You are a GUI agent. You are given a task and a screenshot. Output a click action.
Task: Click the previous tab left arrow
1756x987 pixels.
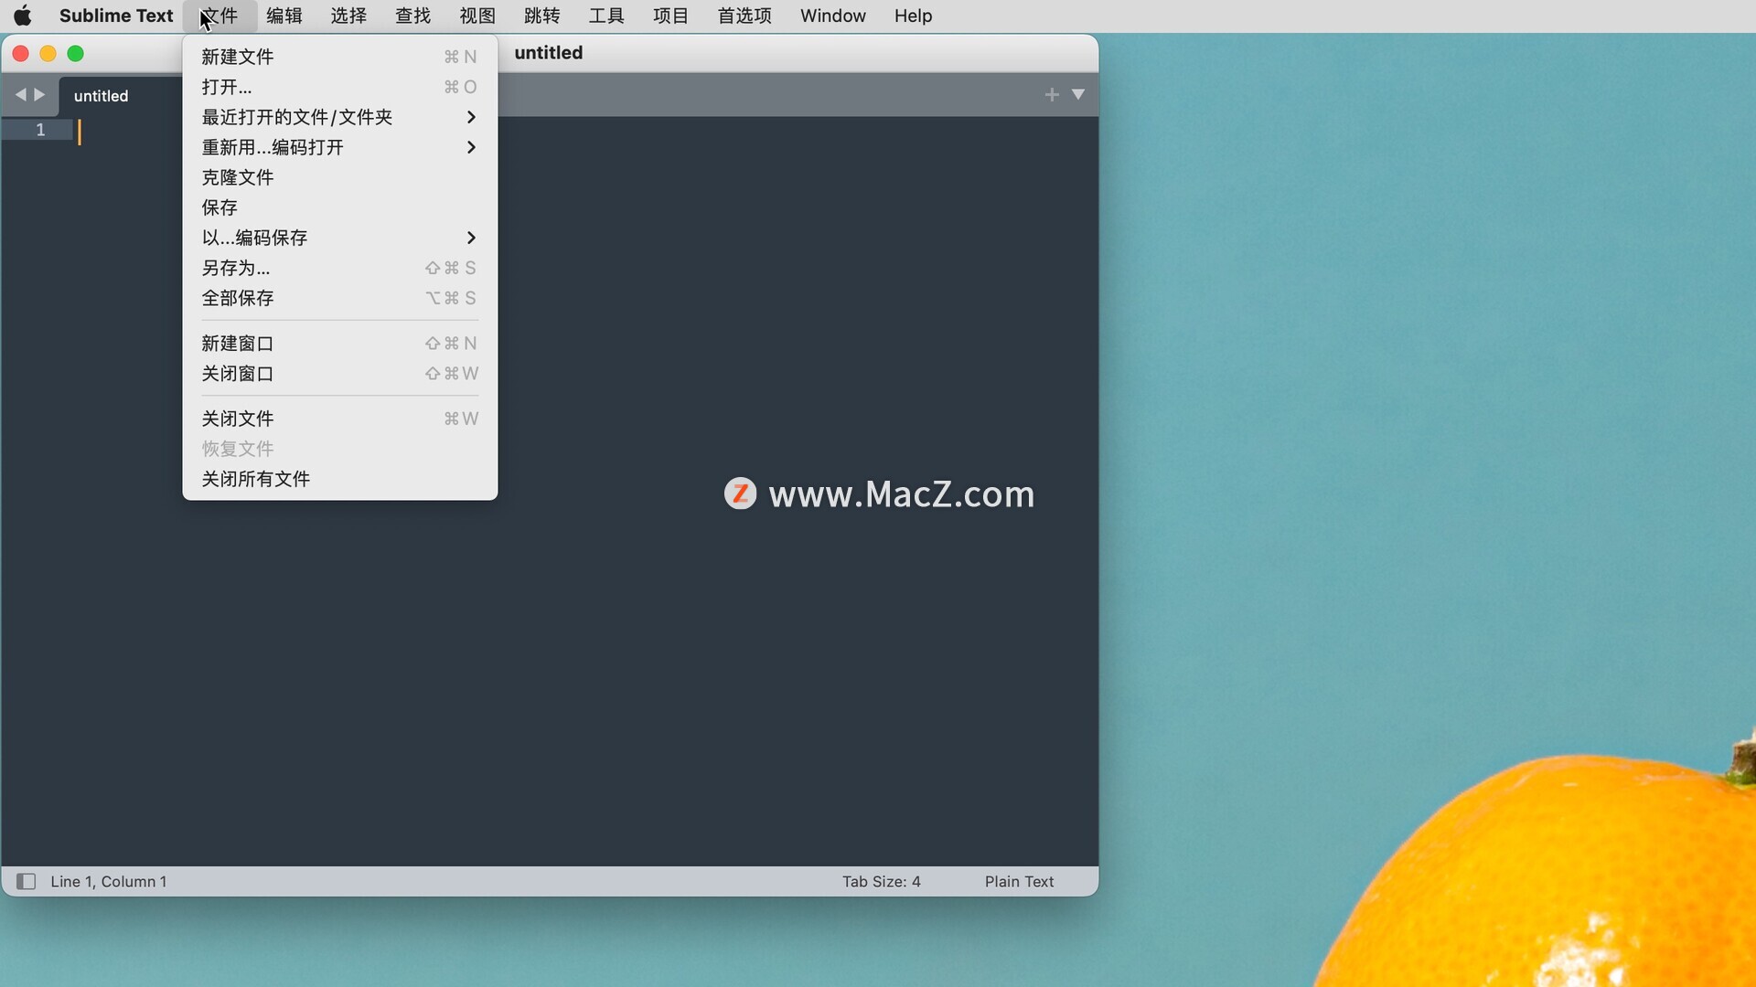[20, 95]
